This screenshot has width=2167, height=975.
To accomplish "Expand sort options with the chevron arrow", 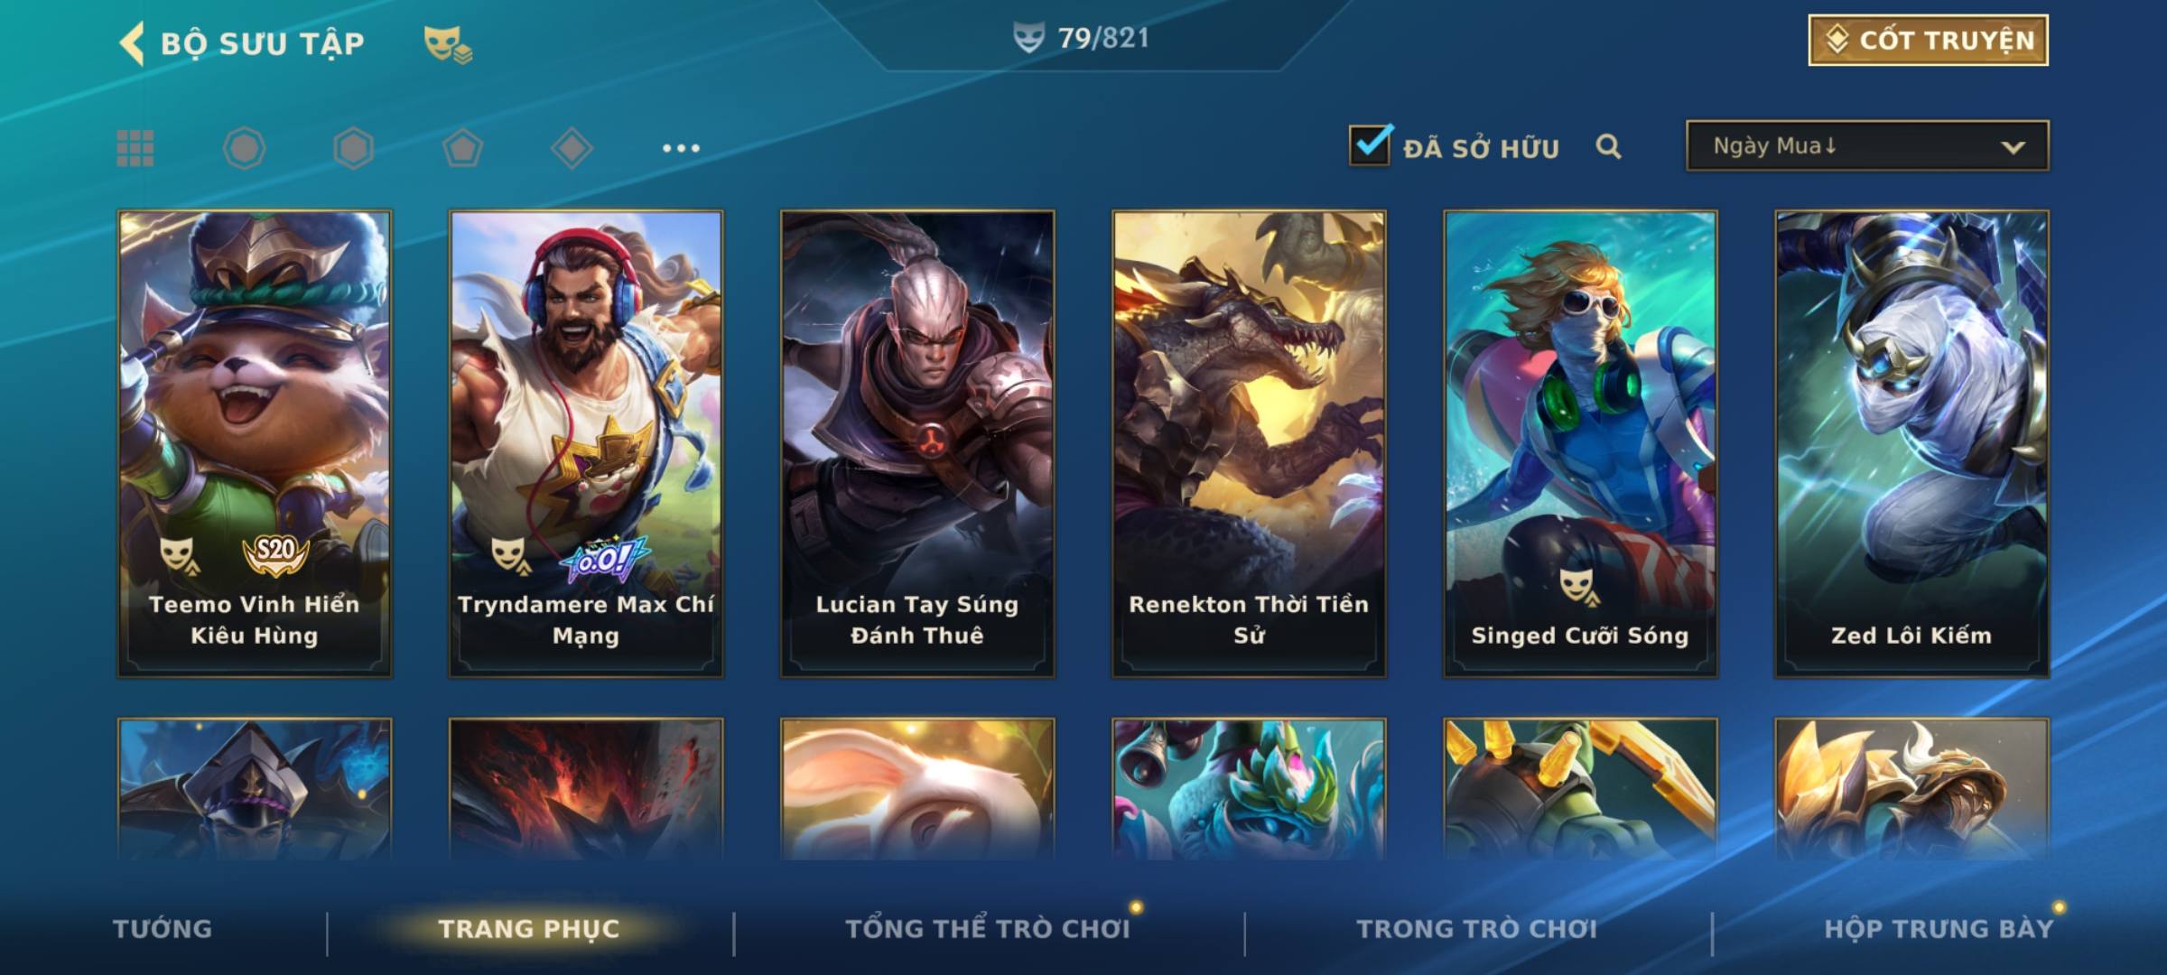I will click(x=2013, y=147).
